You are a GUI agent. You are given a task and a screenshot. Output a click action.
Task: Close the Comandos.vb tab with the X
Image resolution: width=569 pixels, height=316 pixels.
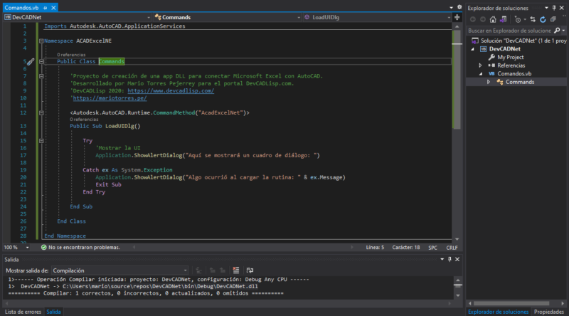[54, 8]
